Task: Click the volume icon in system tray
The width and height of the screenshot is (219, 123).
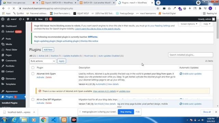Action: [x=203, y=120]
